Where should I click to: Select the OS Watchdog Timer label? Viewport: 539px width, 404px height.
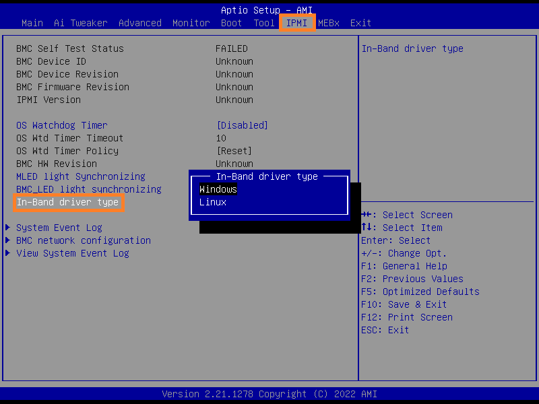62,125
